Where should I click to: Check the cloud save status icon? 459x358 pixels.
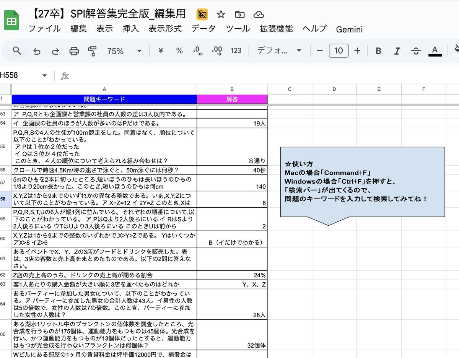point(259,15)
